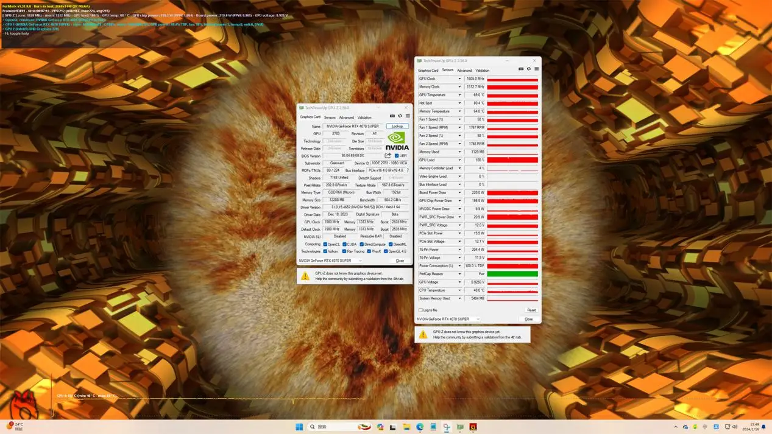Open the GPU selector dropdown in the Graphics Card window

tap(330, 261)
